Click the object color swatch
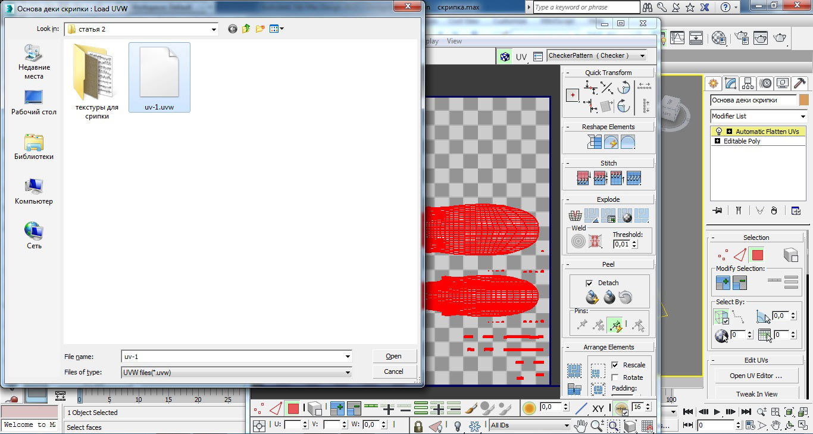The image size is (813, 434). pos(804,100)
